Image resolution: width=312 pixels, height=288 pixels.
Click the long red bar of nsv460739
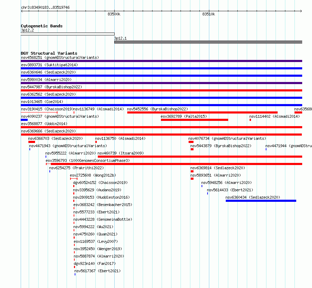click(x=200, y=157)
